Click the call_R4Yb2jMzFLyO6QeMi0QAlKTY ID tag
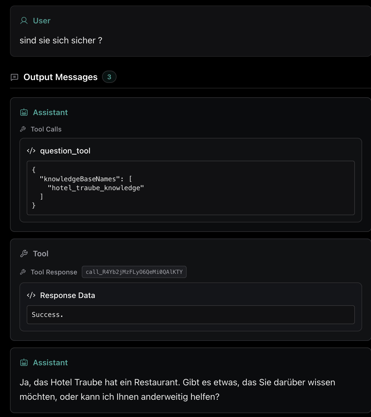This screenshot has height=417, width=371. click(x=134, y=272)
